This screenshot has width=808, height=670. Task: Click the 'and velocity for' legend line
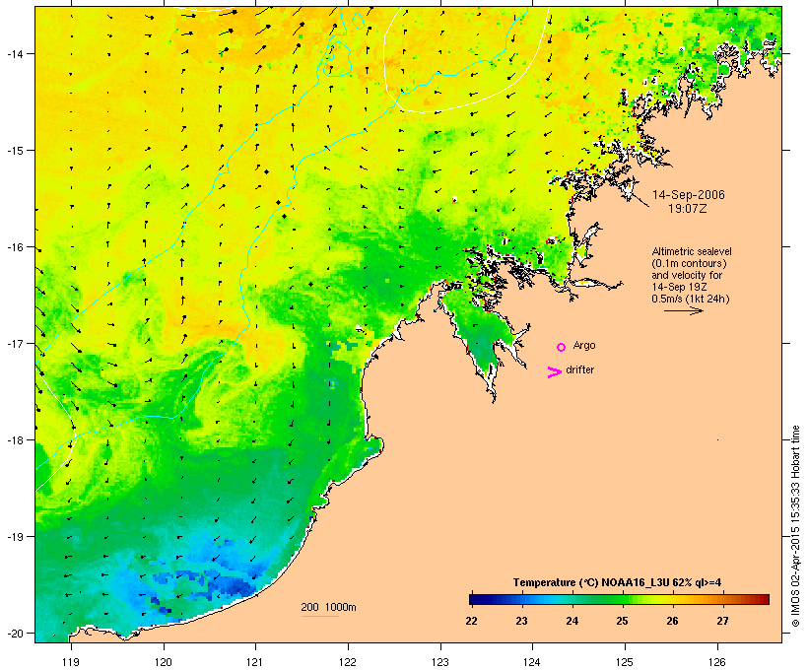687,275
